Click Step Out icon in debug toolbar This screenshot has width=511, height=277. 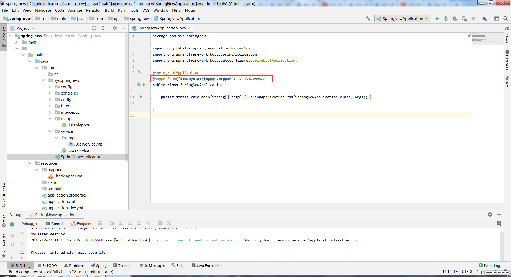139,223
